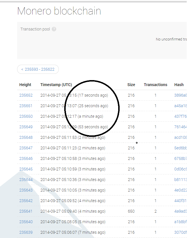Image resolution: width=189 pixels, height=238 pixels.
Task: Open block height 235641
Action: [x=26, y=211]
